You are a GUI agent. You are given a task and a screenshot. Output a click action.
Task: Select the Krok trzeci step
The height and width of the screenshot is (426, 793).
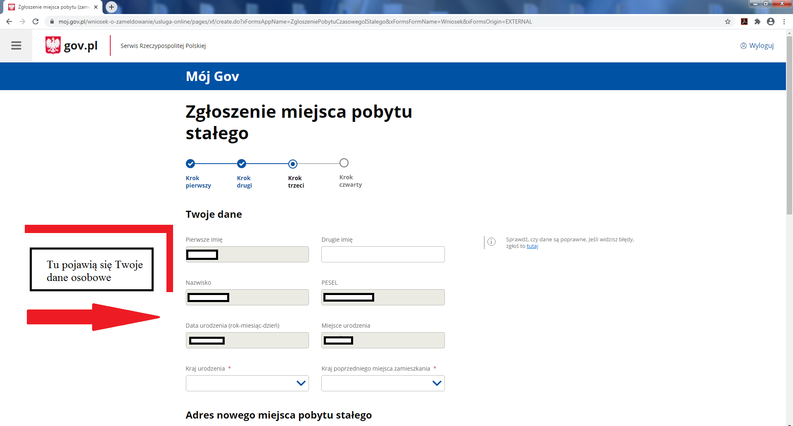pyautogui.click(x=296, y=174)
